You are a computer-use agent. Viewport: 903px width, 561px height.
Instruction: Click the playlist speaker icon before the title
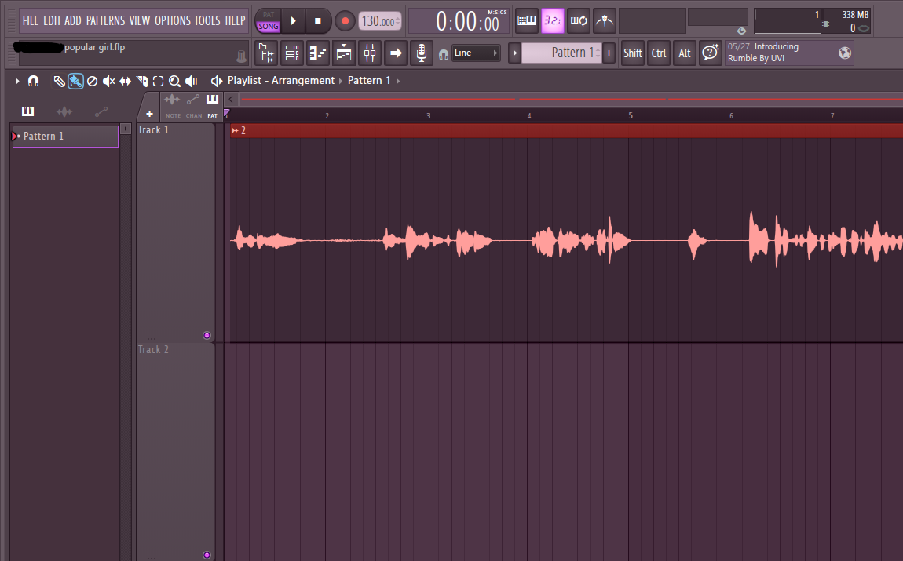click(x=217, y=81)
